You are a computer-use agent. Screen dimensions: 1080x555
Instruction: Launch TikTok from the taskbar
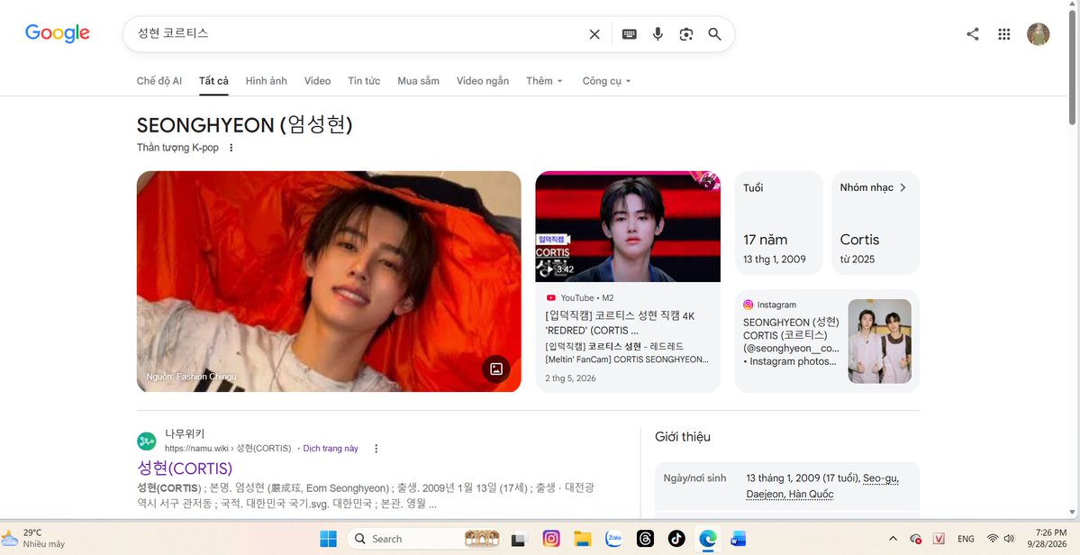point(676,539)
